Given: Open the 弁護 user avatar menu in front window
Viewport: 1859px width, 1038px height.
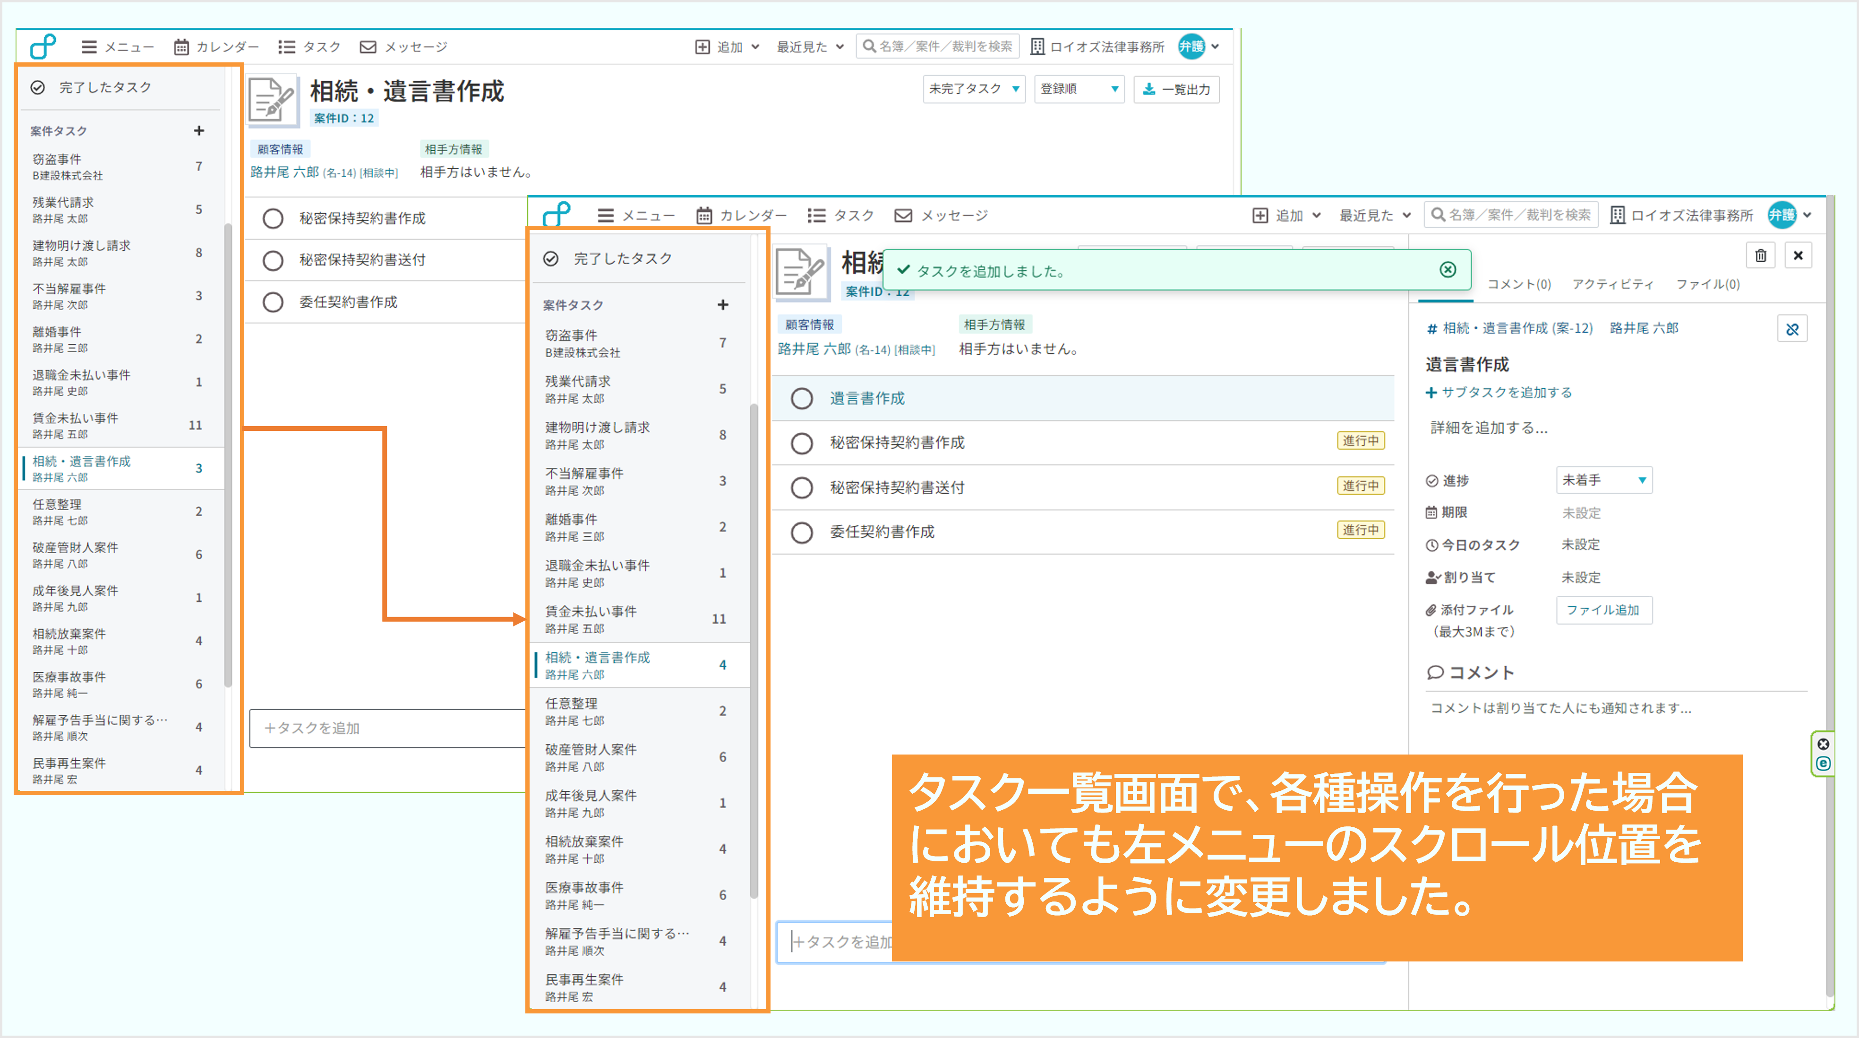Looking at the screenshot, I should [1789, 214].
